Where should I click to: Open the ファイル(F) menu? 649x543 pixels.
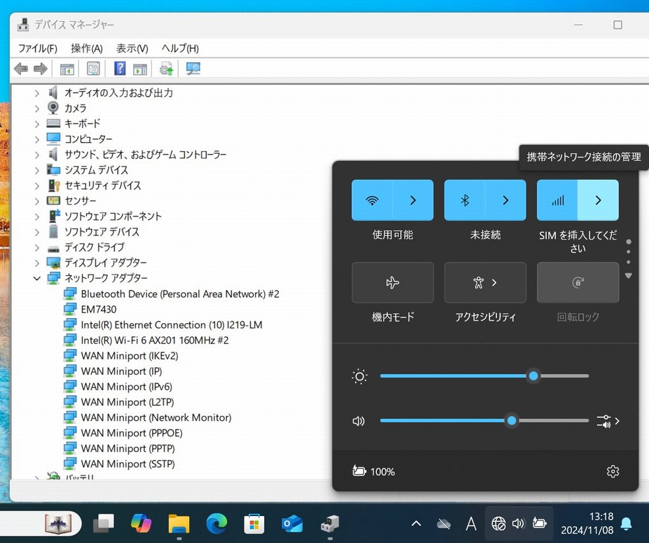pos(38,48)
